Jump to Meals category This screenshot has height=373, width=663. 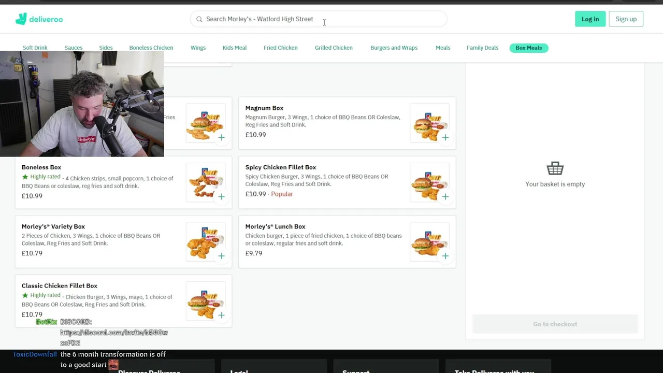(443, 48)
